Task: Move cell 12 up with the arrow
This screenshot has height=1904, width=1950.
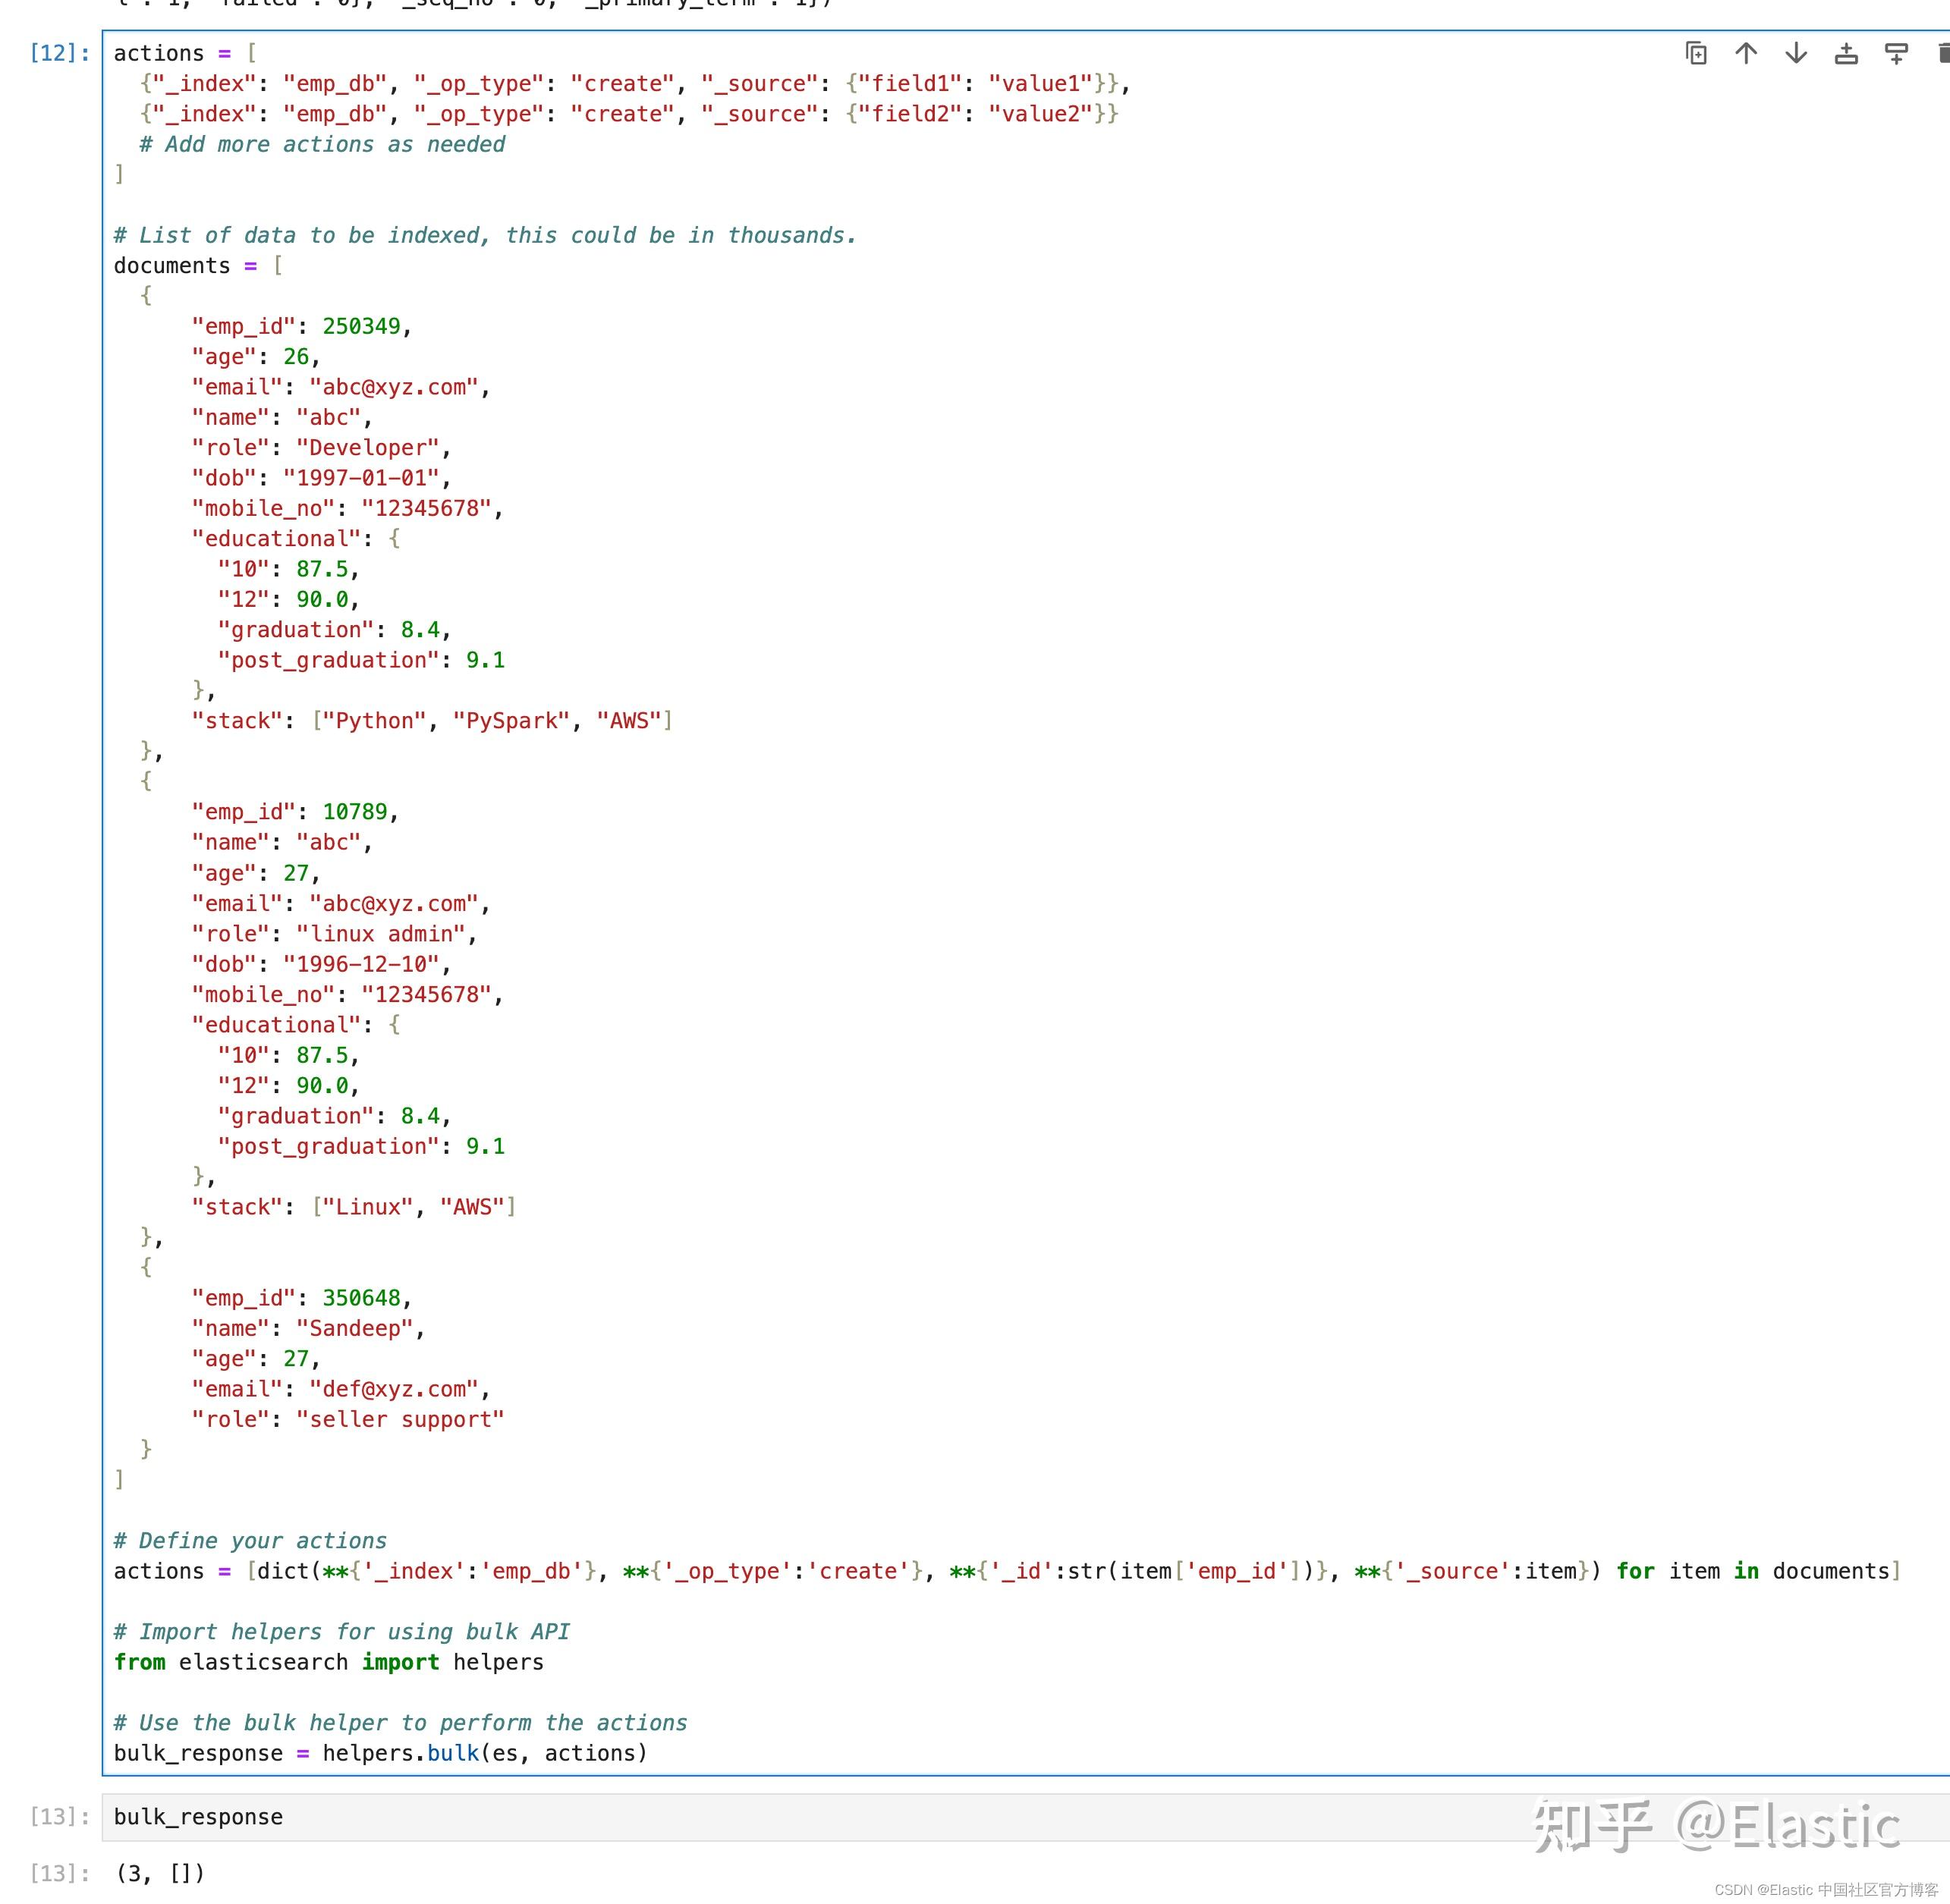Action: 1746,53
